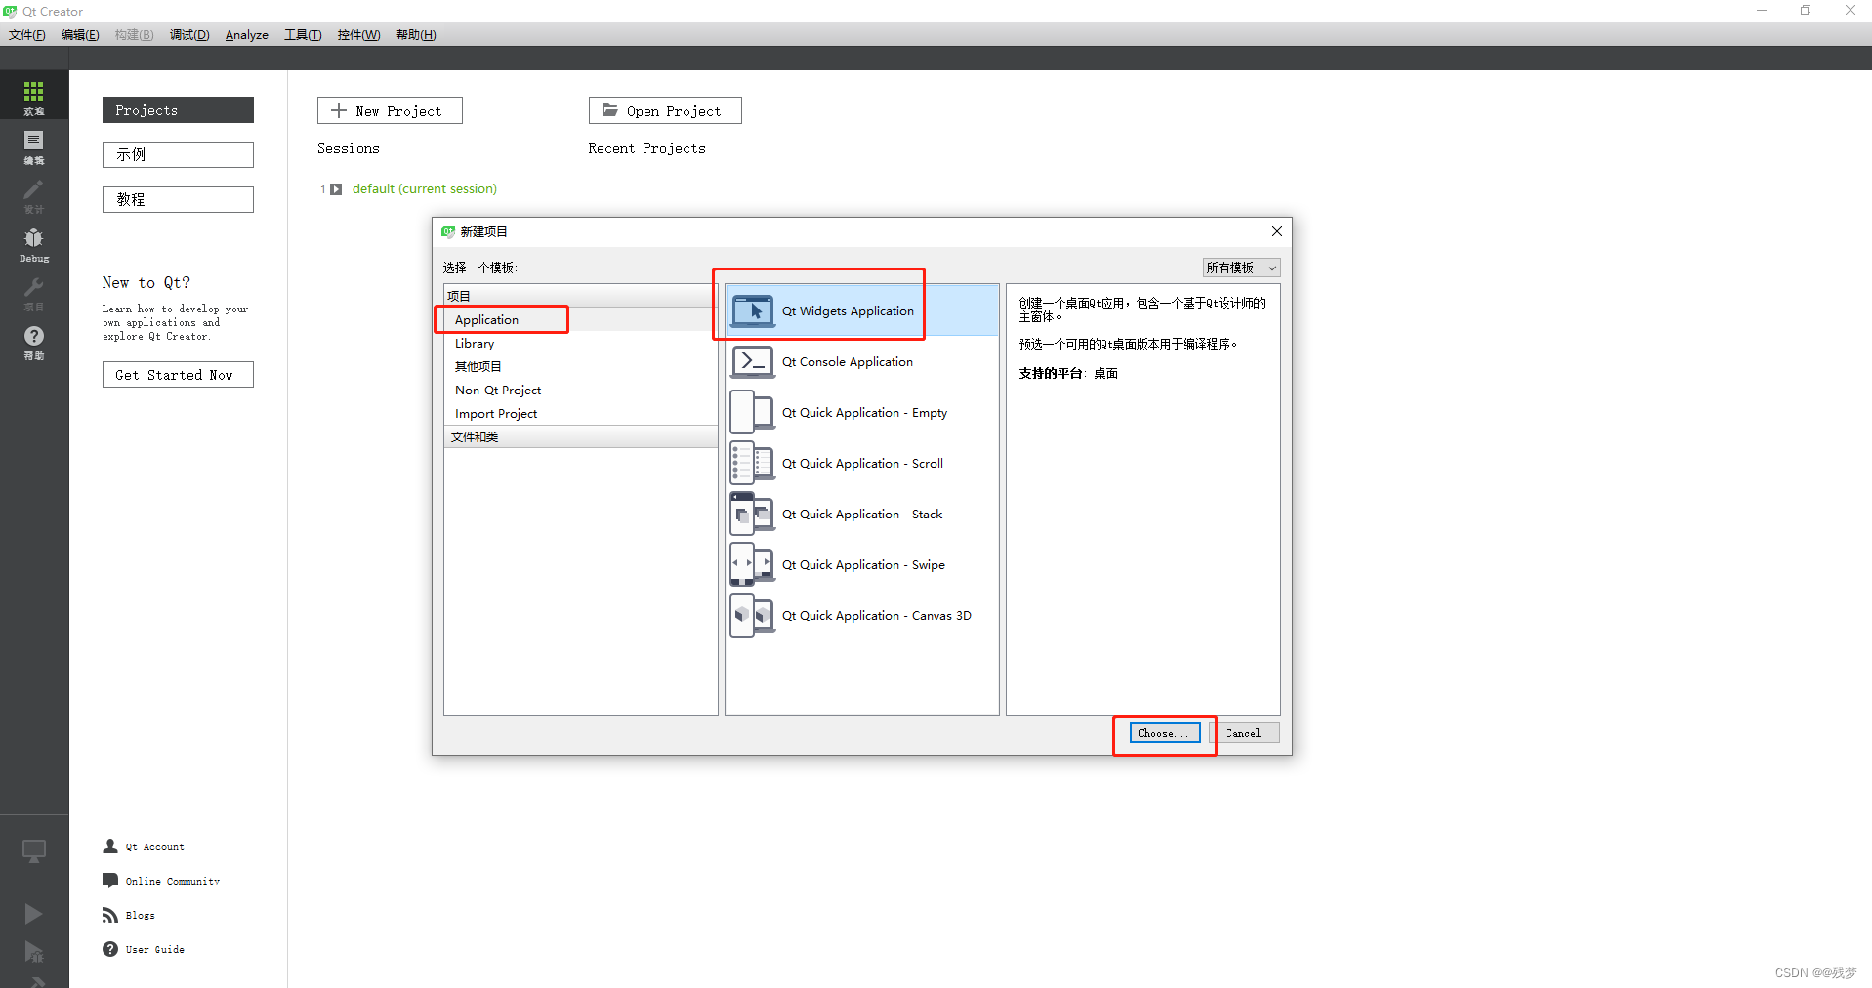Open the 编辑(E) menu
This screenshot has width=1872, height=988.
(x=80, y=35)
